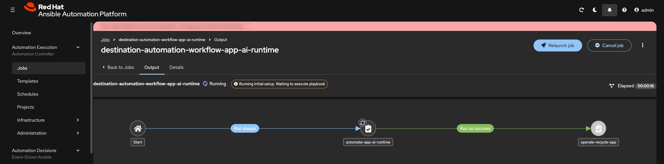Click the Run always link label
Viewport: 664px width, 164px height.
[245, 128]
